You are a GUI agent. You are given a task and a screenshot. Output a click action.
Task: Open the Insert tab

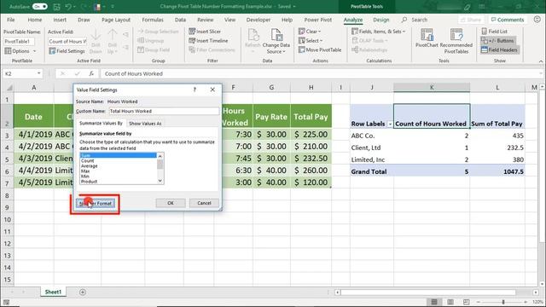(x=60, y=20)
